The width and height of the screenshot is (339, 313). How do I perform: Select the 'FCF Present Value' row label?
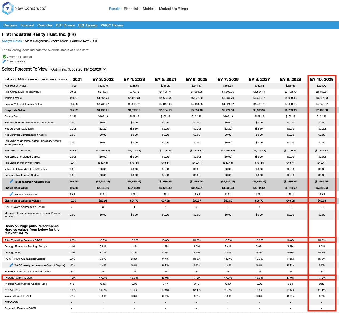coord(15,86)
